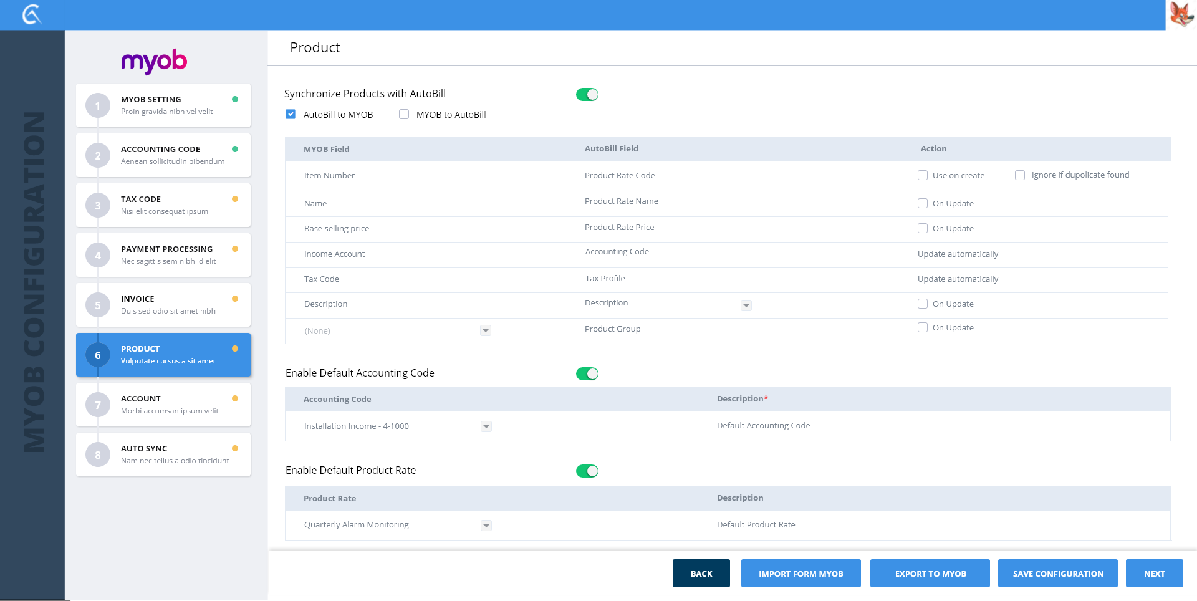Uncheck the AutoBill to MYOB checkbox

[291, 115]
